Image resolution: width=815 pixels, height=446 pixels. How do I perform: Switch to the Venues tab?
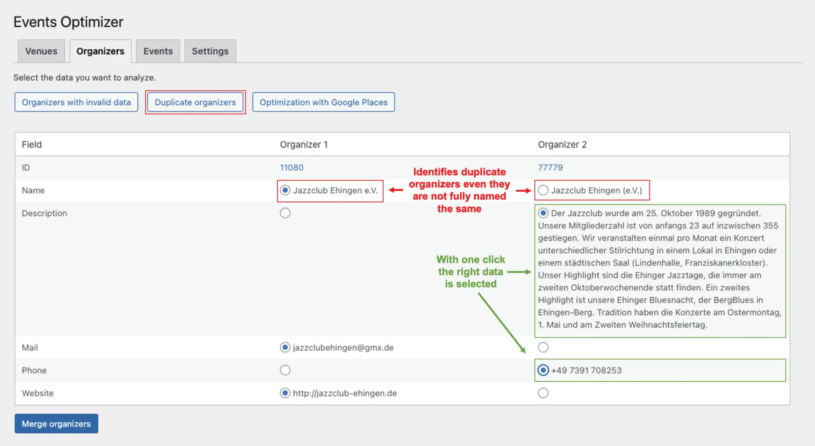pyautogui.click(x=41, y=51)
